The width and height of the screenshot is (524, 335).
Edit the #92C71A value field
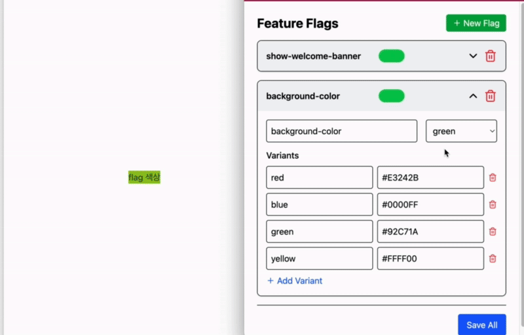(430, 232)
